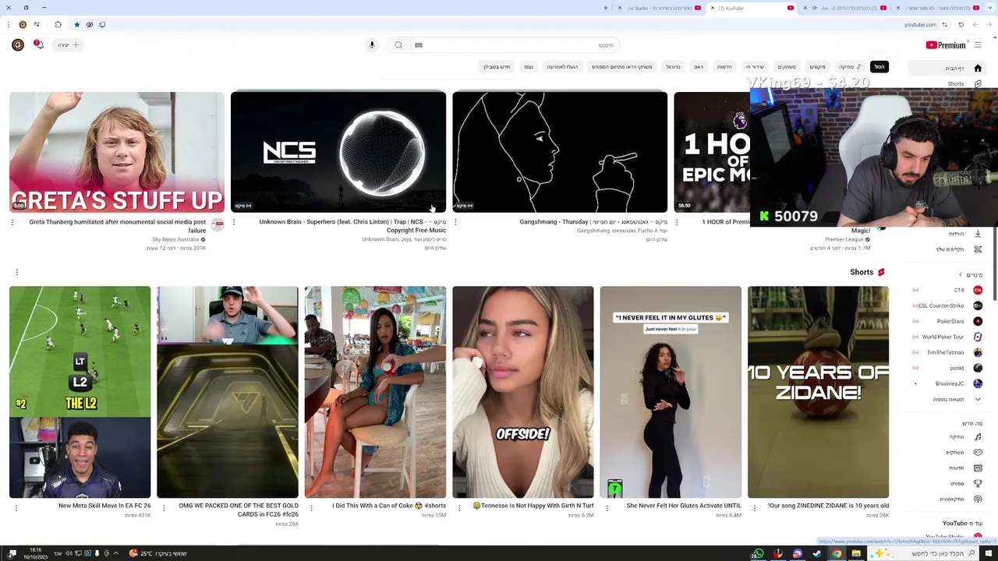
Task: Select the 'משחקים' gaming filter chip
Action: pyautogui.click(x=787, y=67)
